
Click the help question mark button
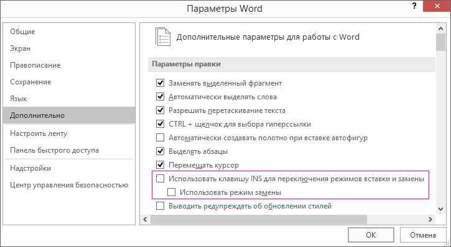[414, 6]
